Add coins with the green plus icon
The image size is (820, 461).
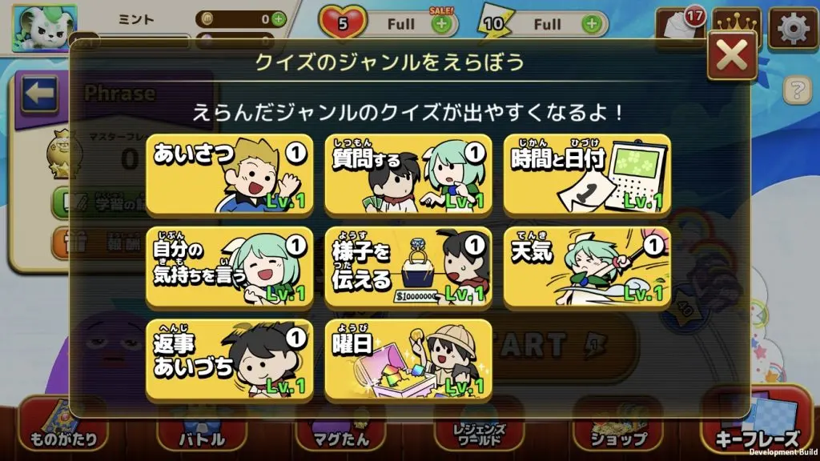coord(279,19)
